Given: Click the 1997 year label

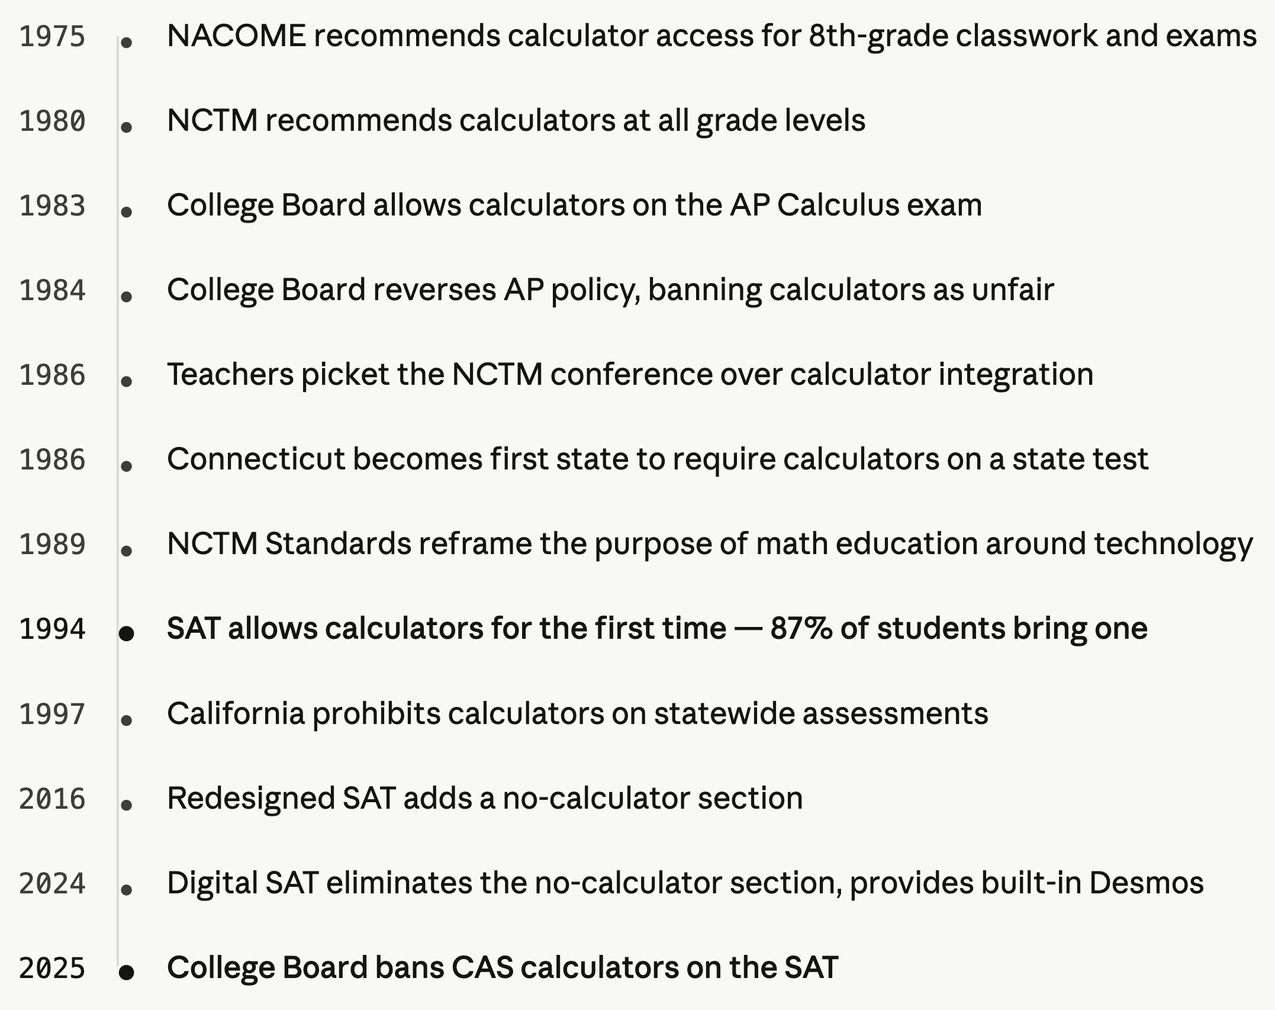Looking at the screenshot, I should [x=52, y=714].
